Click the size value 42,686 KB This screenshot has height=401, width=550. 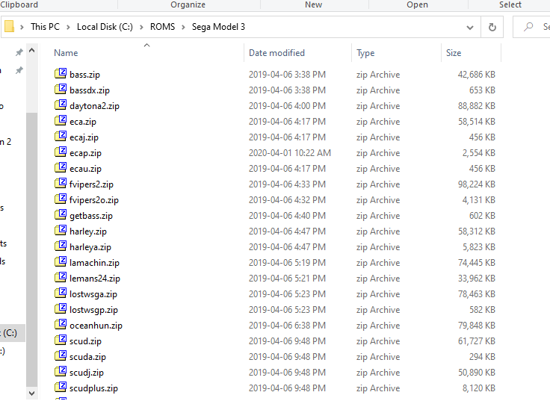(476, 75)
